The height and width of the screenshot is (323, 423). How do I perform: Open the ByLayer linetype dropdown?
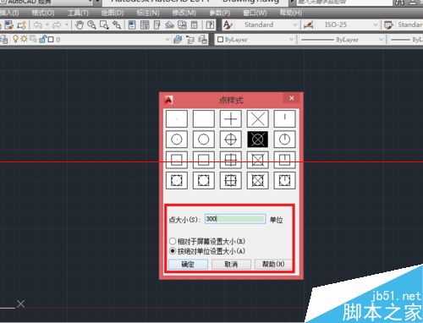pos(381,40)
